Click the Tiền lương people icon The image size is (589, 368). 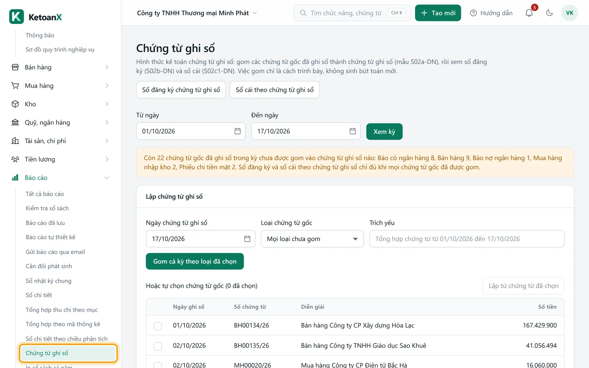[15, 159]
